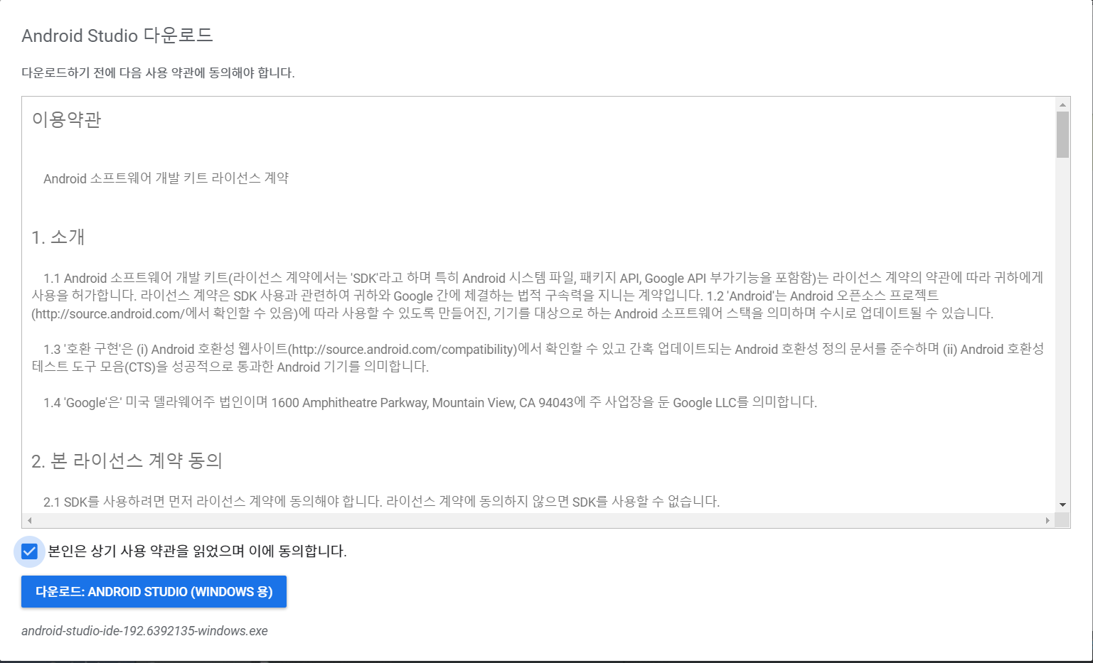The image size is (1093, 663).
Task: Click the Android Studio 다운로드 title
Action: (x=117, y=36)
